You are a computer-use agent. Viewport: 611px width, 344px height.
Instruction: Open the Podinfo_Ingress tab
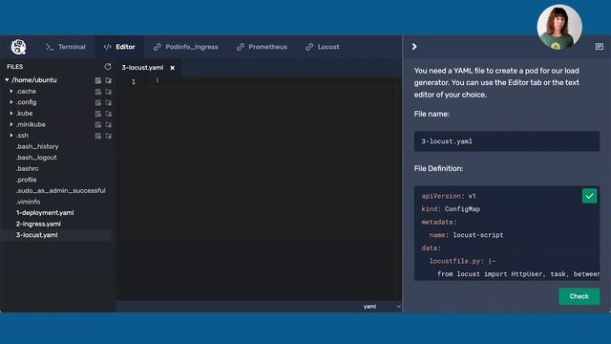[x=186, y=47]
